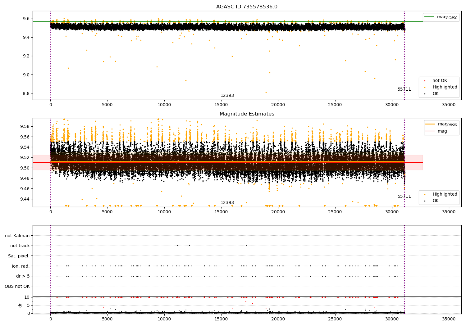Click the 5000 x-axis tick under middle plot
This screenshot has width=466, height=326.
[x=107, y=212]
